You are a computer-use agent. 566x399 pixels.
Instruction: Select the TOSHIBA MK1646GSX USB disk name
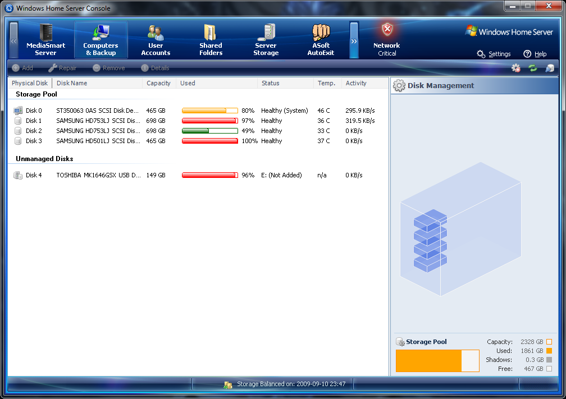pos(99,175)
